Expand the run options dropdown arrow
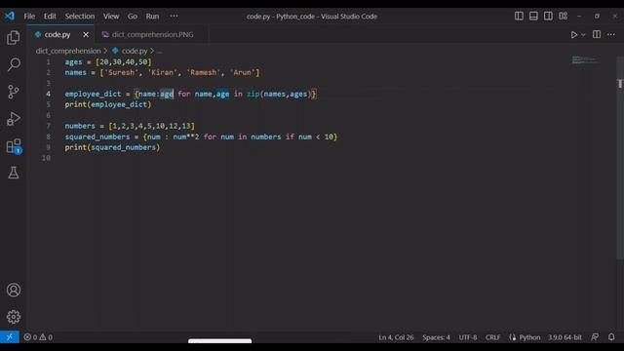Screen dimensions: 624x351 [583, 35]
